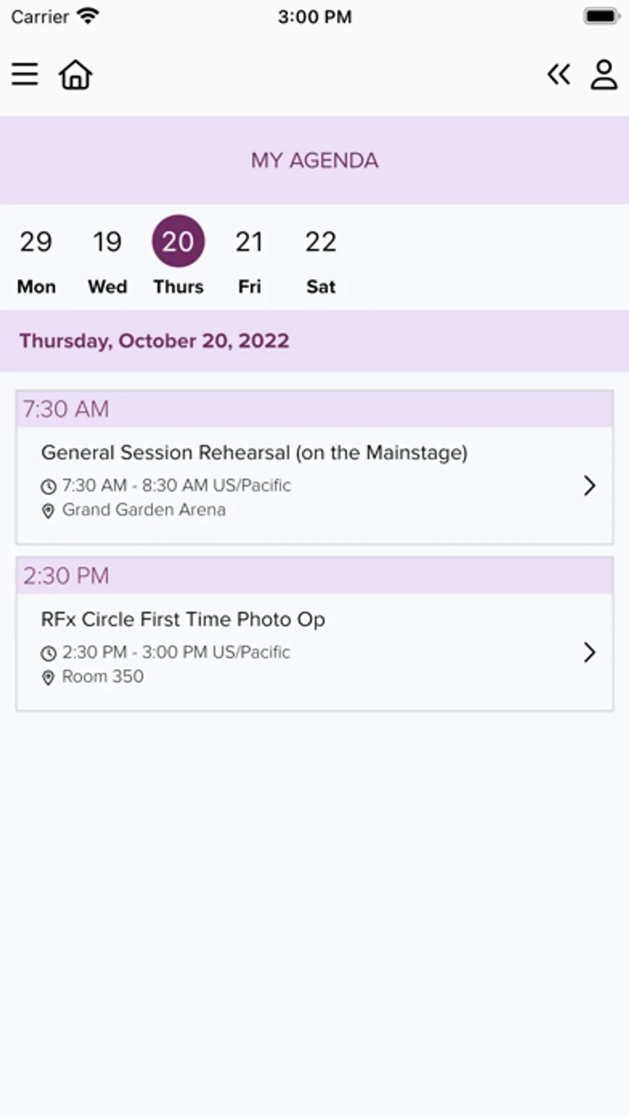Switch to Wednesday the 19th
629x1117 pixels.
pyautogui.click(x=108, y=257)
